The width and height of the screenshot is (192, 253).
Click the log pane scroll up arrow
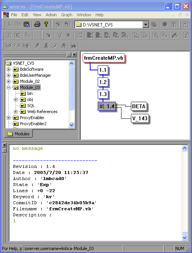click(184, 148)
